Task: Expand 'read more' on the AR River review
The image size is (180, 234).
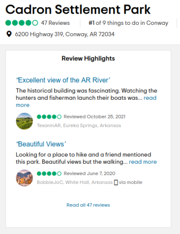Action: (x=150, y=98)
